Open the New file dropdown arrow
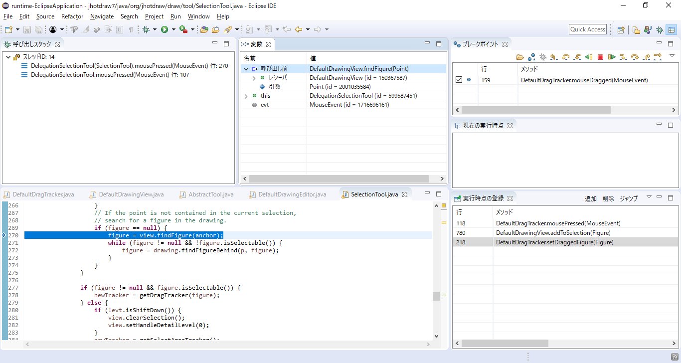The width and height of the screenshot is (681, 363). click(17, 29)
